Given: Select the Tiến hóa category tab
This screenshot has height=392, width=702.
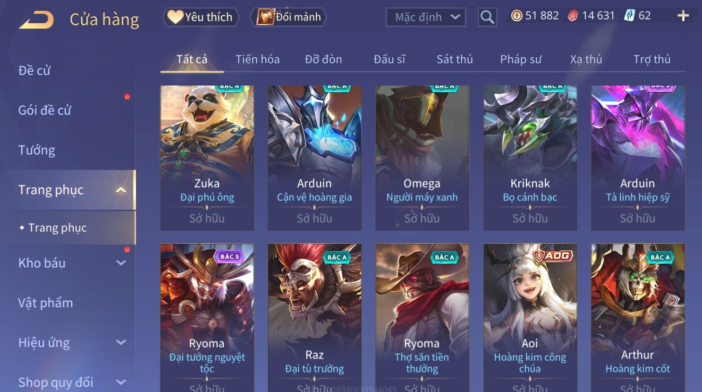Looking at the screenshot, I should pos(257,59).
